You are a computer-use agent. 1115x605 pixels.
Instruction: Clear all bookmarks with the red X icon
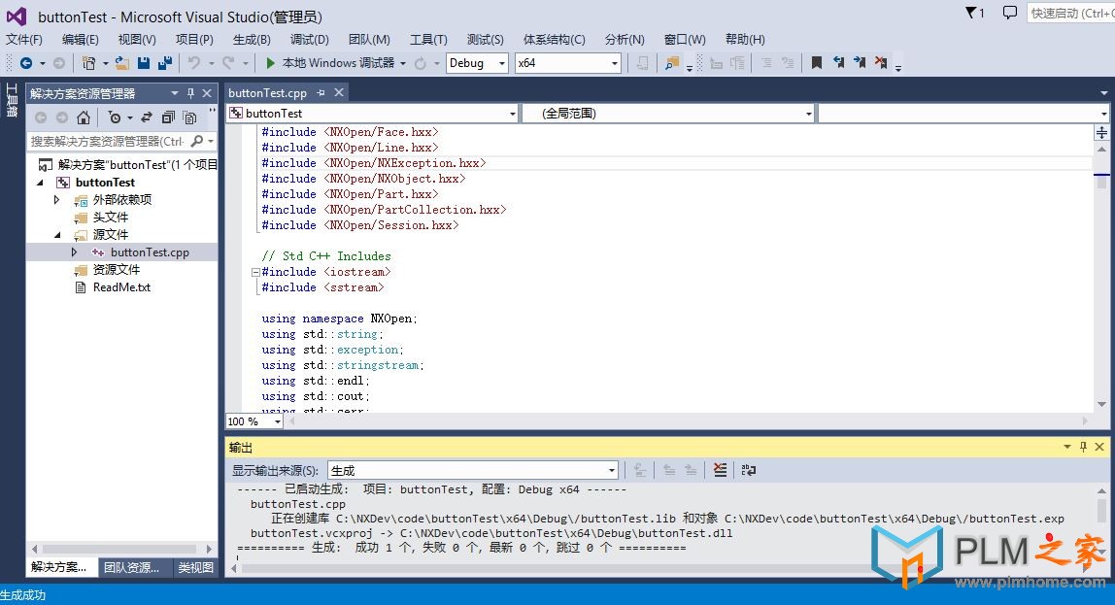tap(881, 63)
